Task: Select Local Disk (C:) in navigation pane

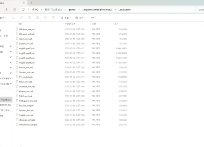Action: (6, 99)
